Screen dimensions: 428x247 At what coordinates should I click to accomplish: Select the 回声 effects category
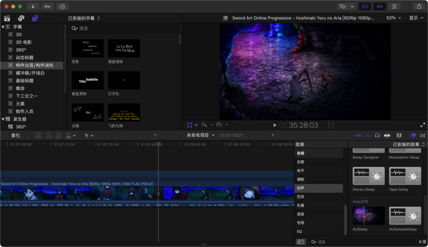point(318,188)
